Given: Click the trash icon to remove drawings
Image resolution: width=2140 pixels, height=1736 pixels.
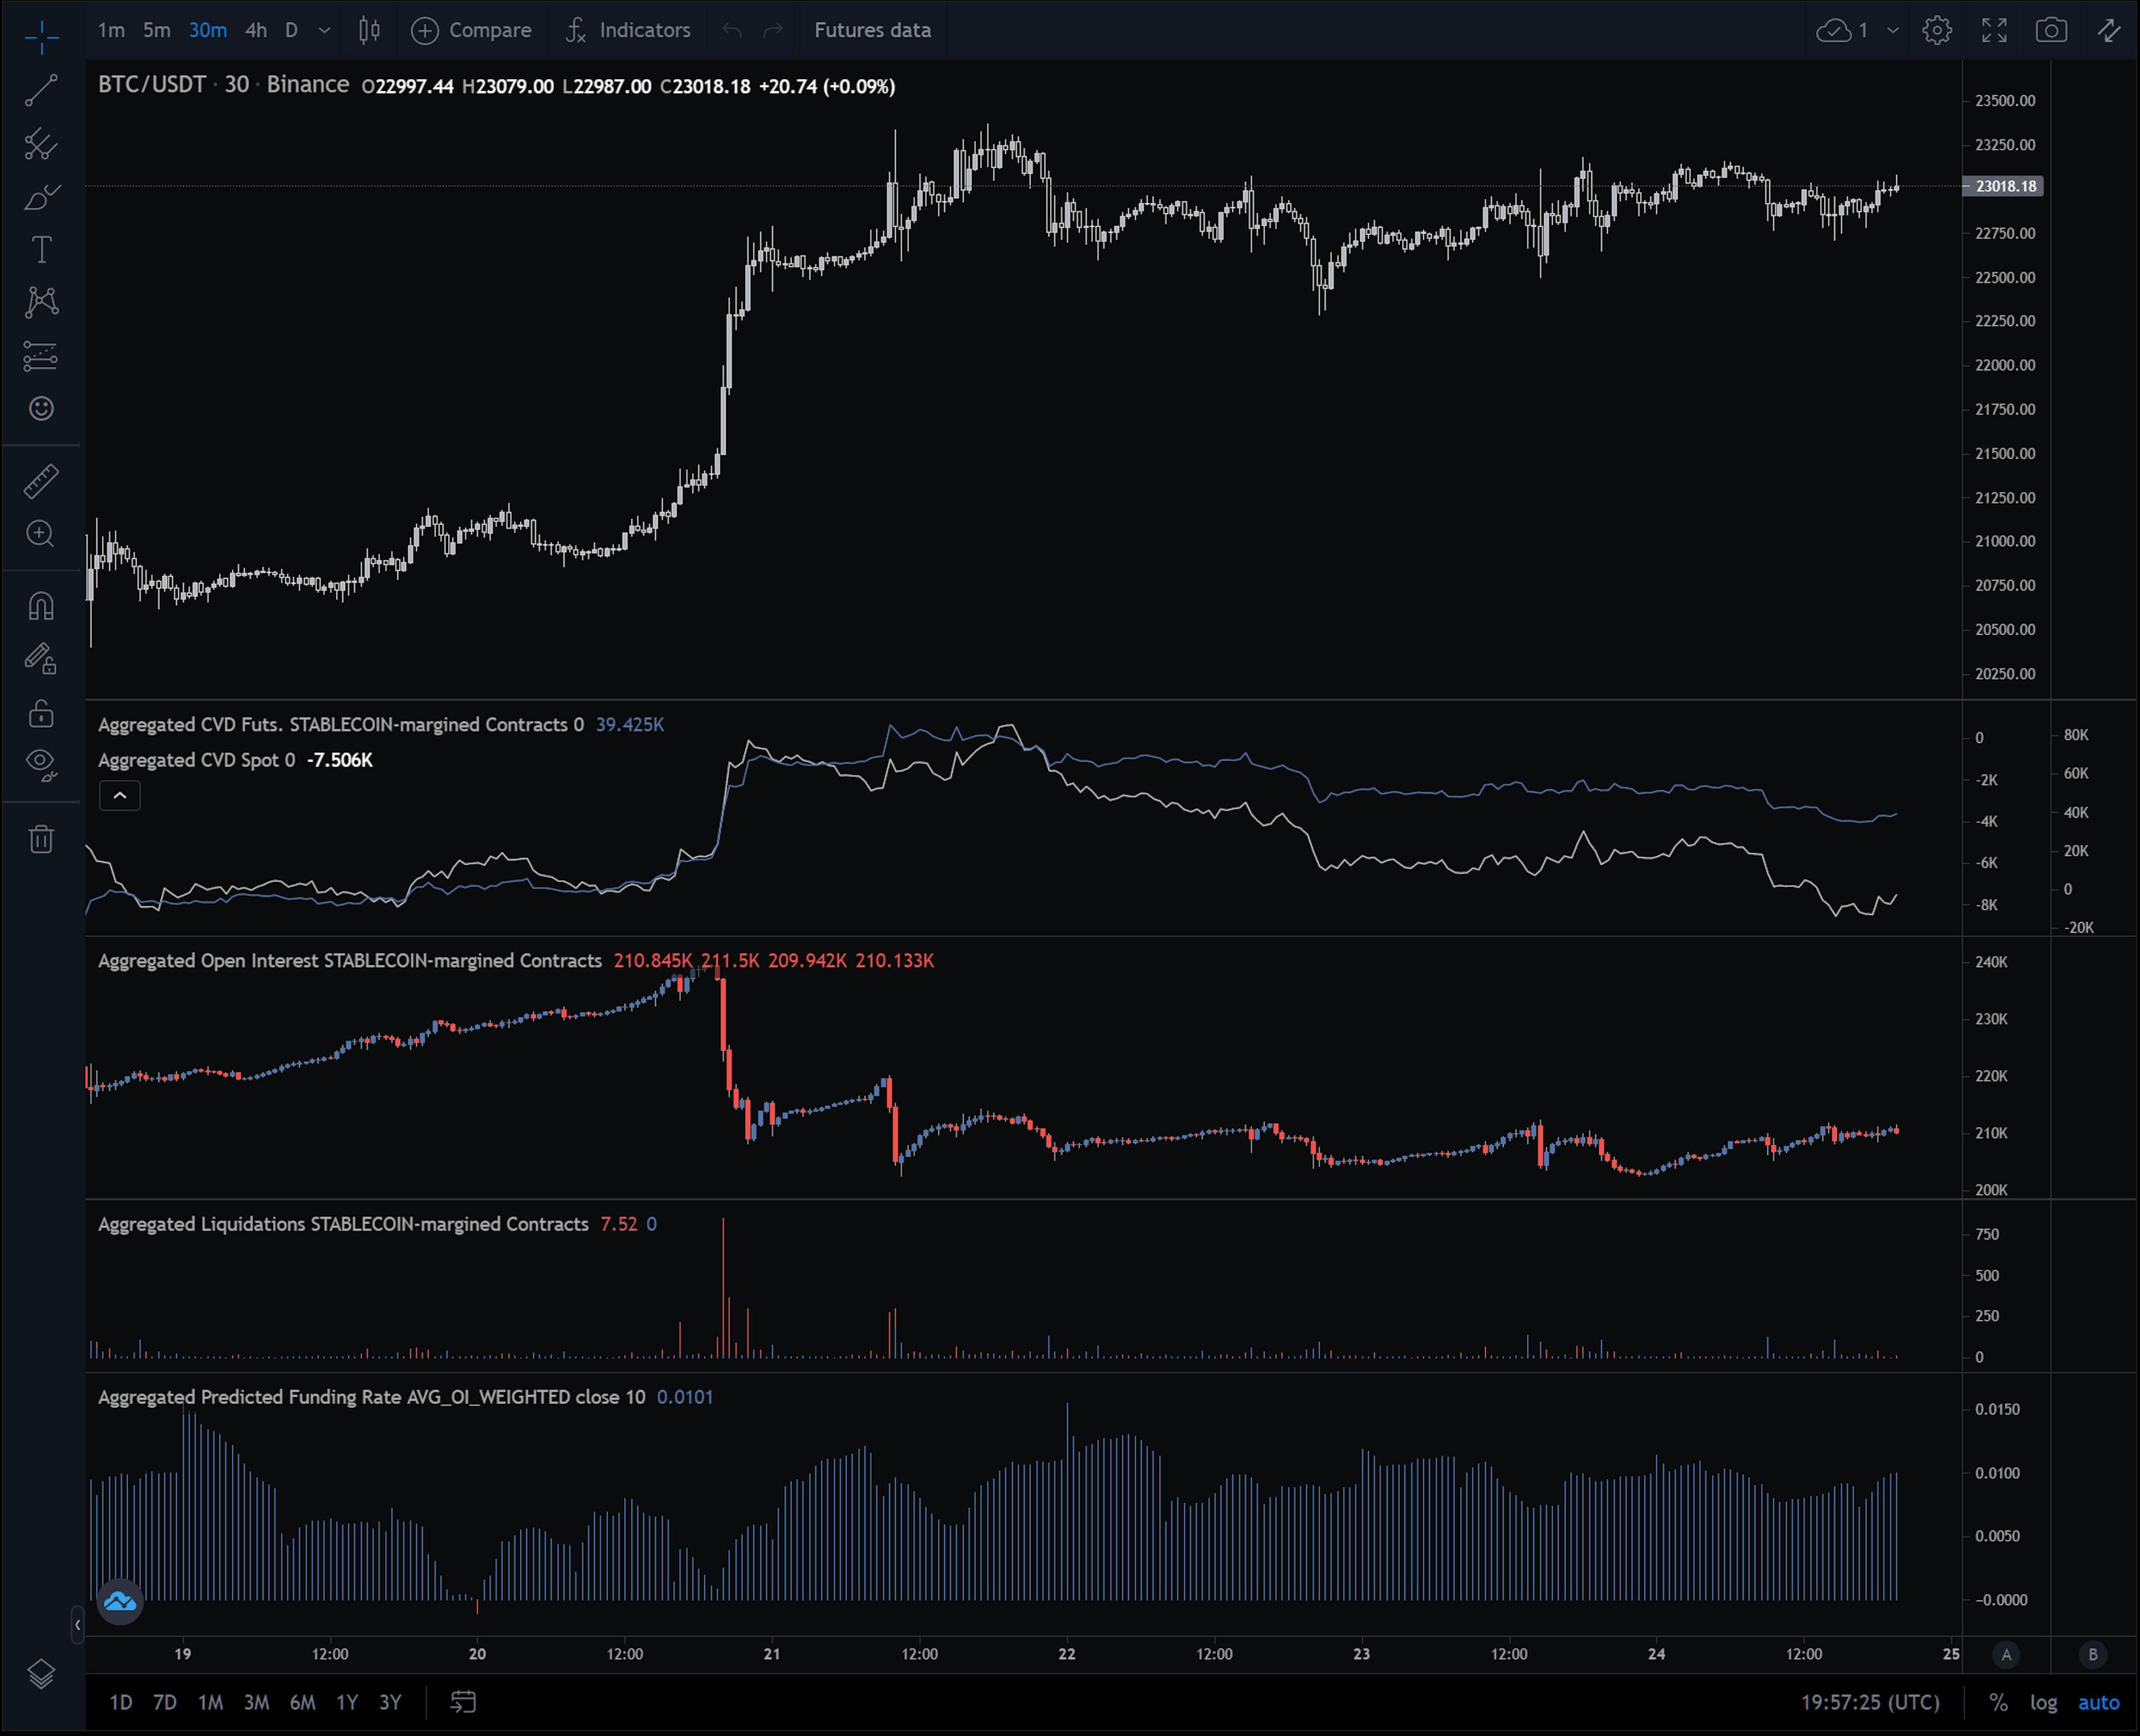Looking at the screenshot, I should point(41,839).
